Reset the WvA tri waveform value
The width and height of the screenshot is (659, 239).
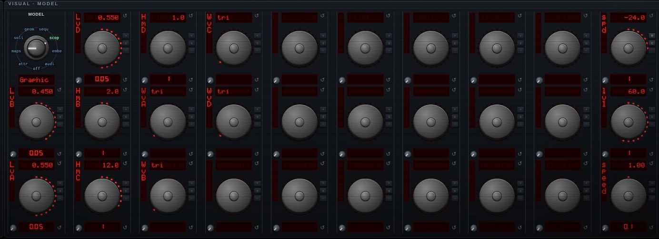(190, 90)
